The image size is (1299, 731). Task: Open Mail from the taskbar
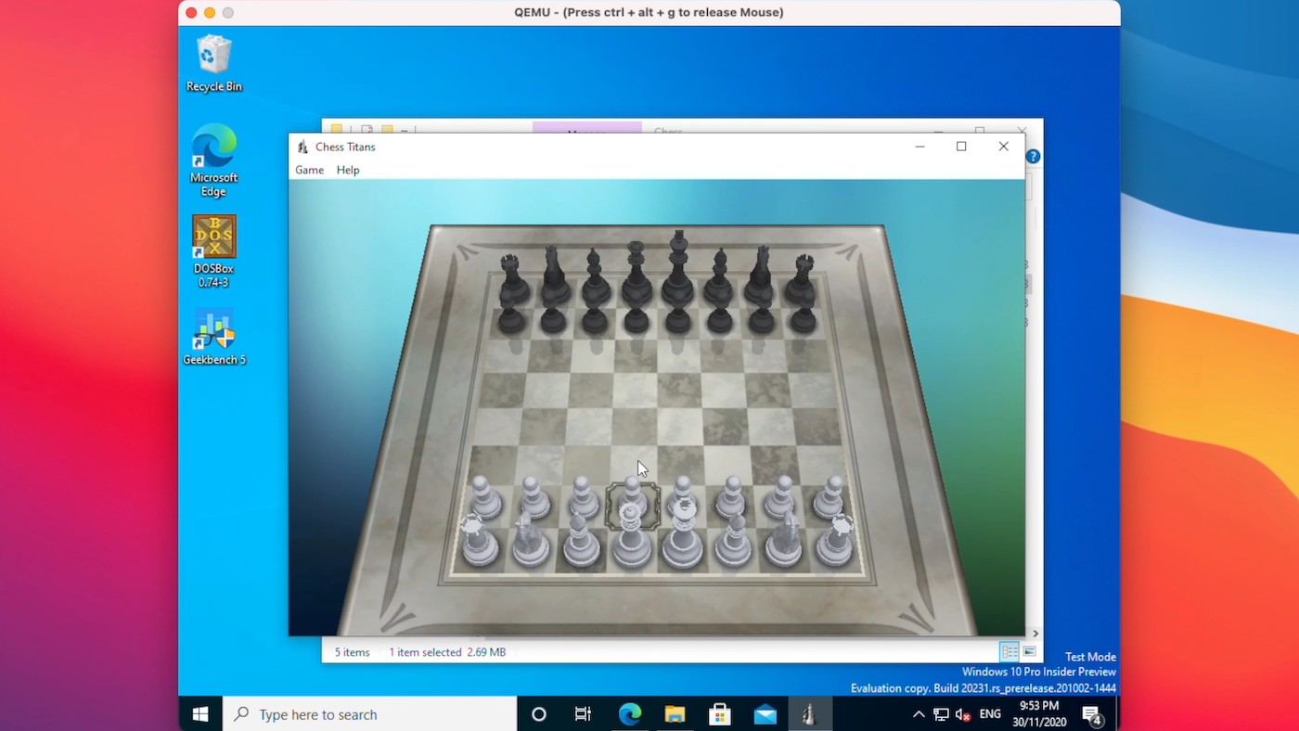pos(765,714)
